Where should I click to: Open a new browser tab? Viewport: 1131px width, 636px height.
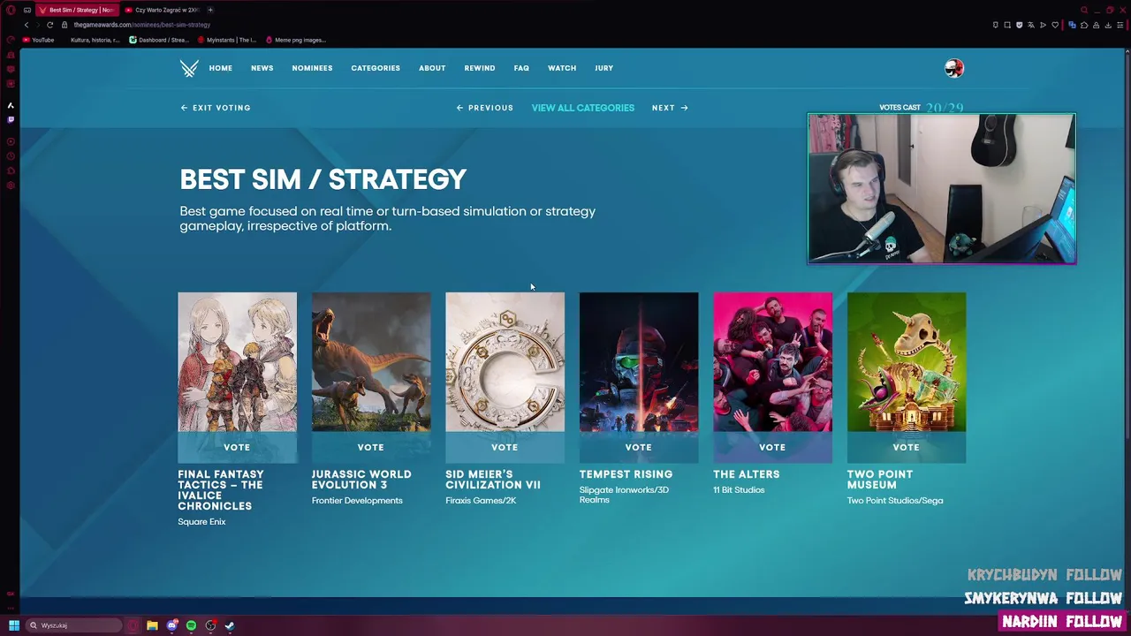(x=210, y=10)
